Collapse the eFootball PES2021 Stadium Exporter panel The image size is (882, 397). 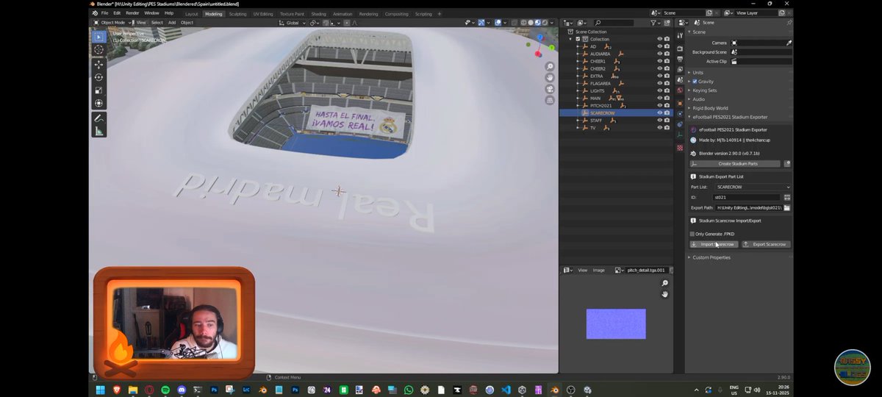click(x=730, y=117)
